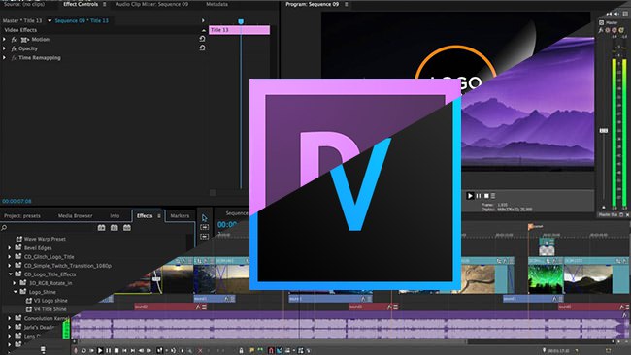This screenshot has width=631, height=355.
Task: Switch to the Effect Controls tab
Action: click(x=81, y=4)
